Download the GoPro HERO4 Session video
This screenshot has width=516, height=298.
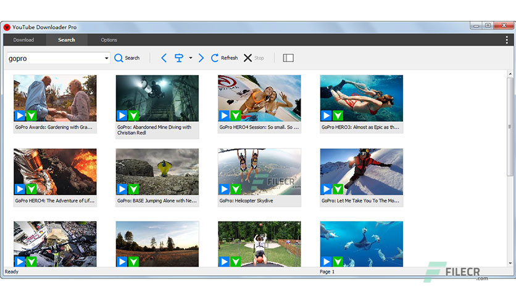pos(236,116)
